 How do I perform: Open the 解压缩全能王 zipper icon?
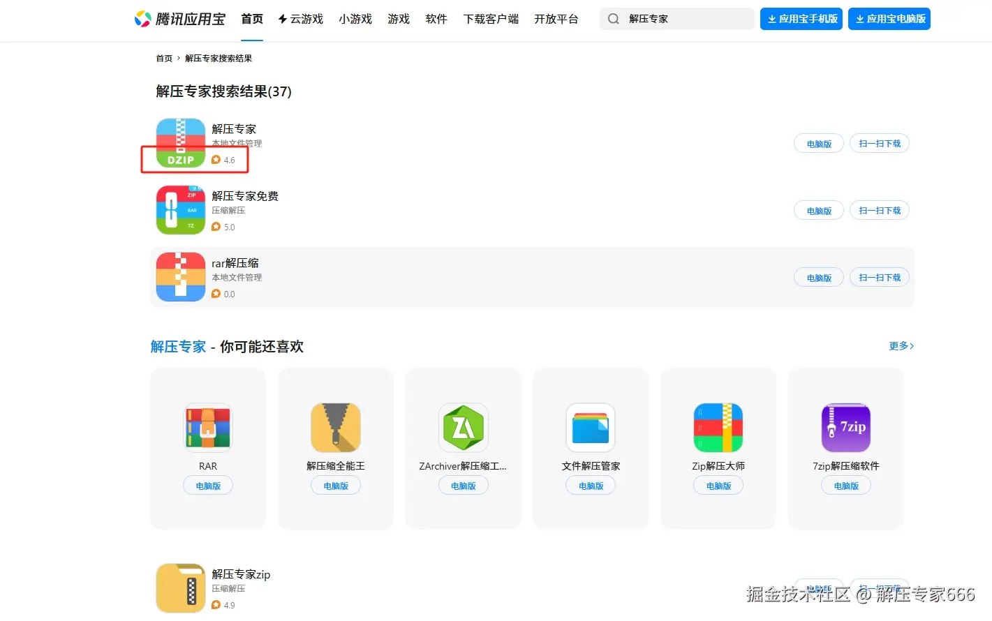pos(336,427)
